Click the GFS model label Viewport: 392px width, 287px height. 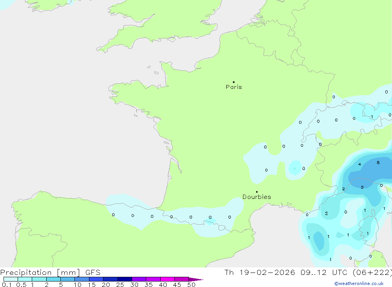coord(93,273)
